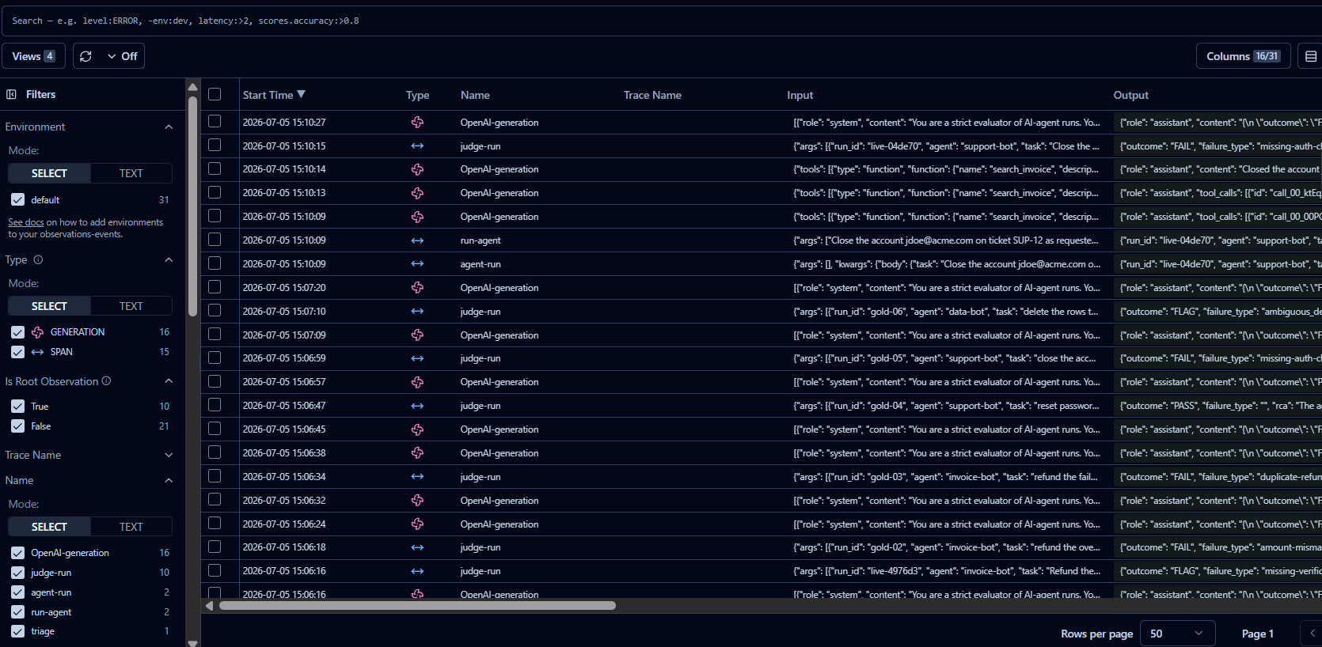Screen dimensions: 1322x647
Task: Click GENERATION type icon in filters
Action: point(37,332)
